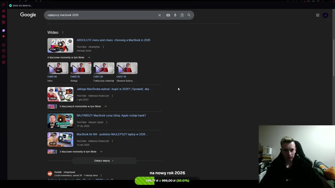Click inside the Google search field

tap(102, 15)
